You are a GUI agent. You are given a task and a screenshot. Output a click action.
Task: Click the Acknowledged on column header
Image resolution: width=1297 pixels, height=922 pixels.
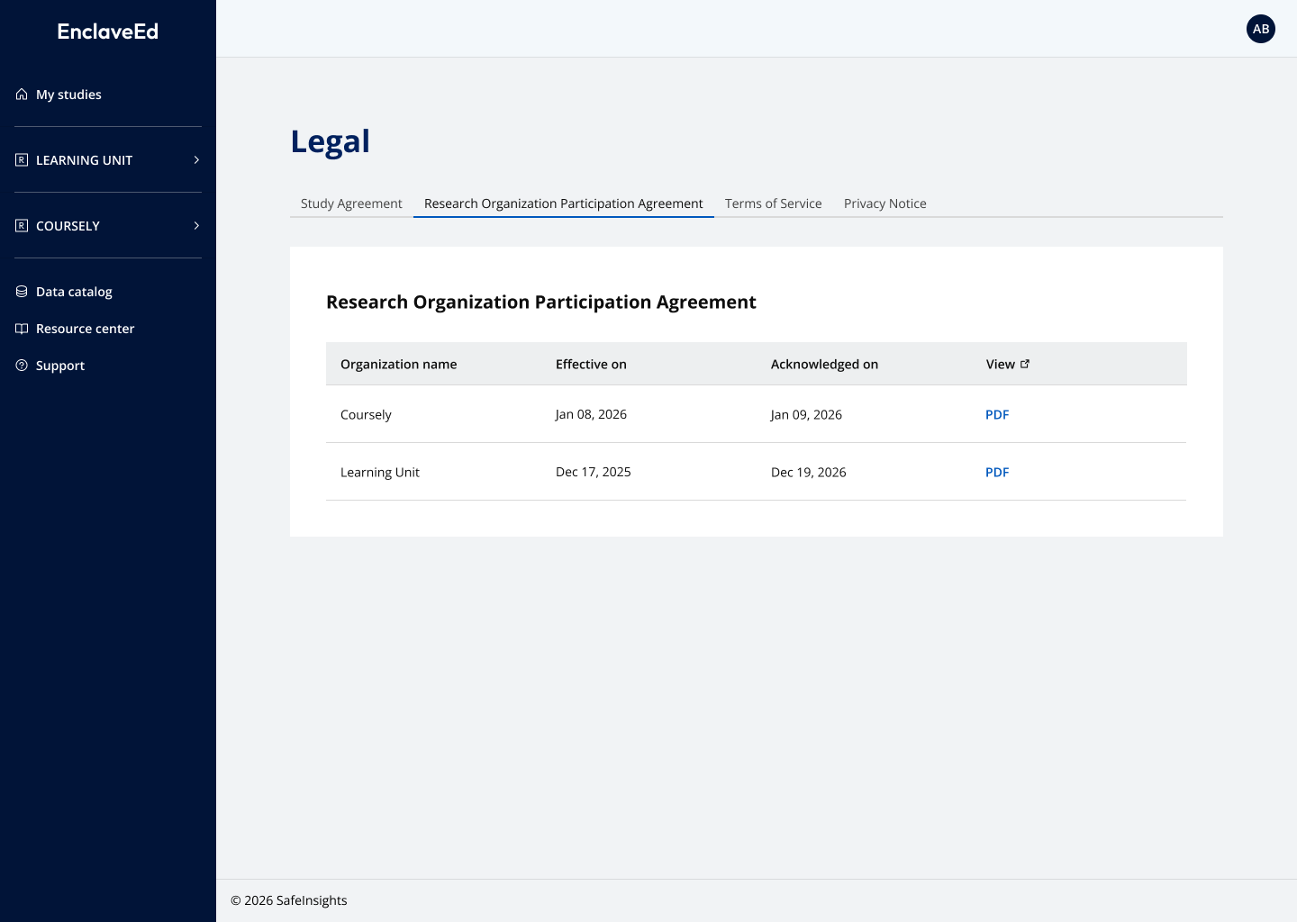coord(824,364)
